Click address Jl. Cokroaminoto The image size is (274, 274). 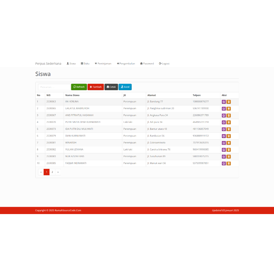click(x=156, y=143)
